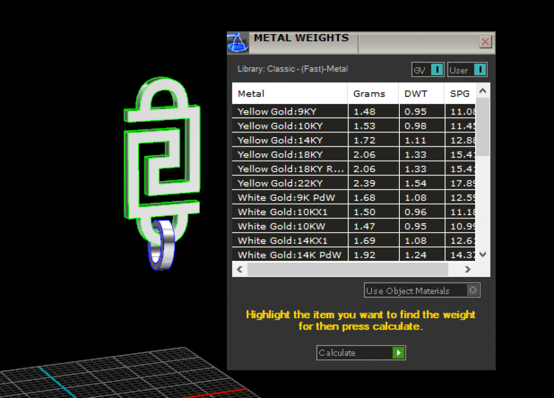
Task: Select the White Gold:14K PdW row
Action: point(354,254)
